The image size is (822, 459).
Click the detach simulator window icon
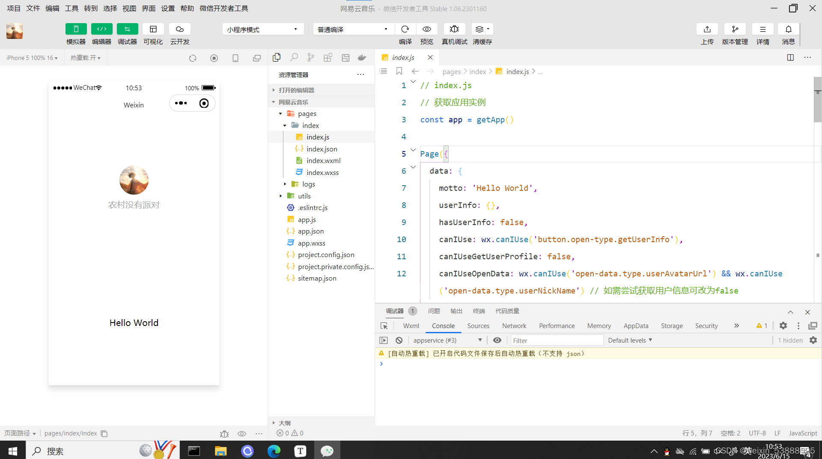click(257, 58)
